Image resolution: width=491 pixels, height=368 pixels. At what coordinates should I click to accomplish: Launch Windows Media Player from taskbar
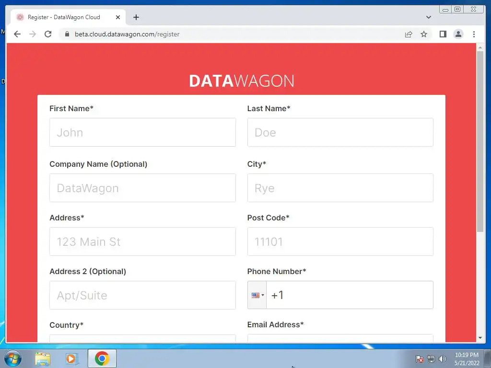71,359
